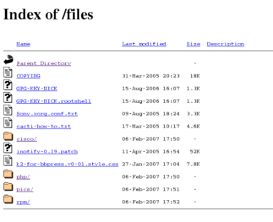
Task: Click the text file icon beside COPYING
Action: [x=8, y=72]
